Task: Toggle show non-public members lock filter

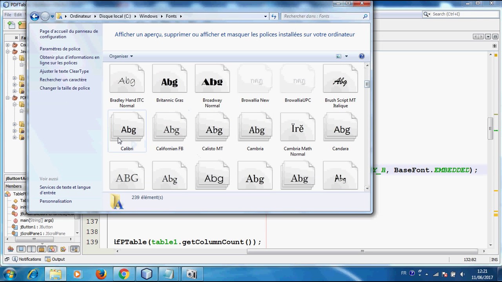Action: (42, 249)
